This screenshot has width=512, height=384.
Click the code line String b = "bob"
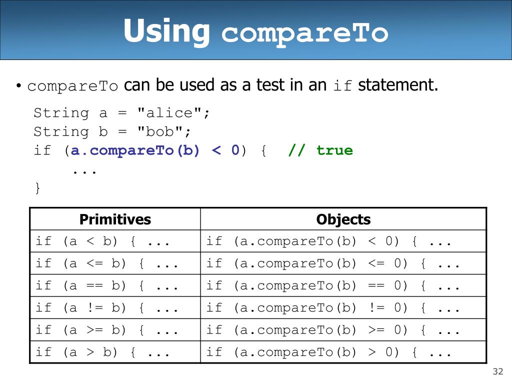112,132
